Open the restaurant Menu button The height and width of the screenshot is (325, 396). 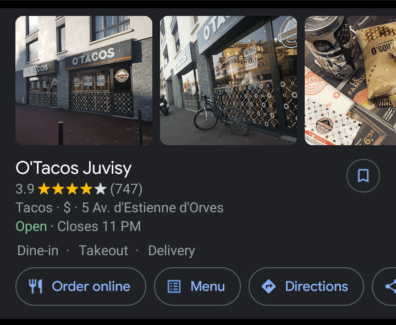(x=197, y=287)
